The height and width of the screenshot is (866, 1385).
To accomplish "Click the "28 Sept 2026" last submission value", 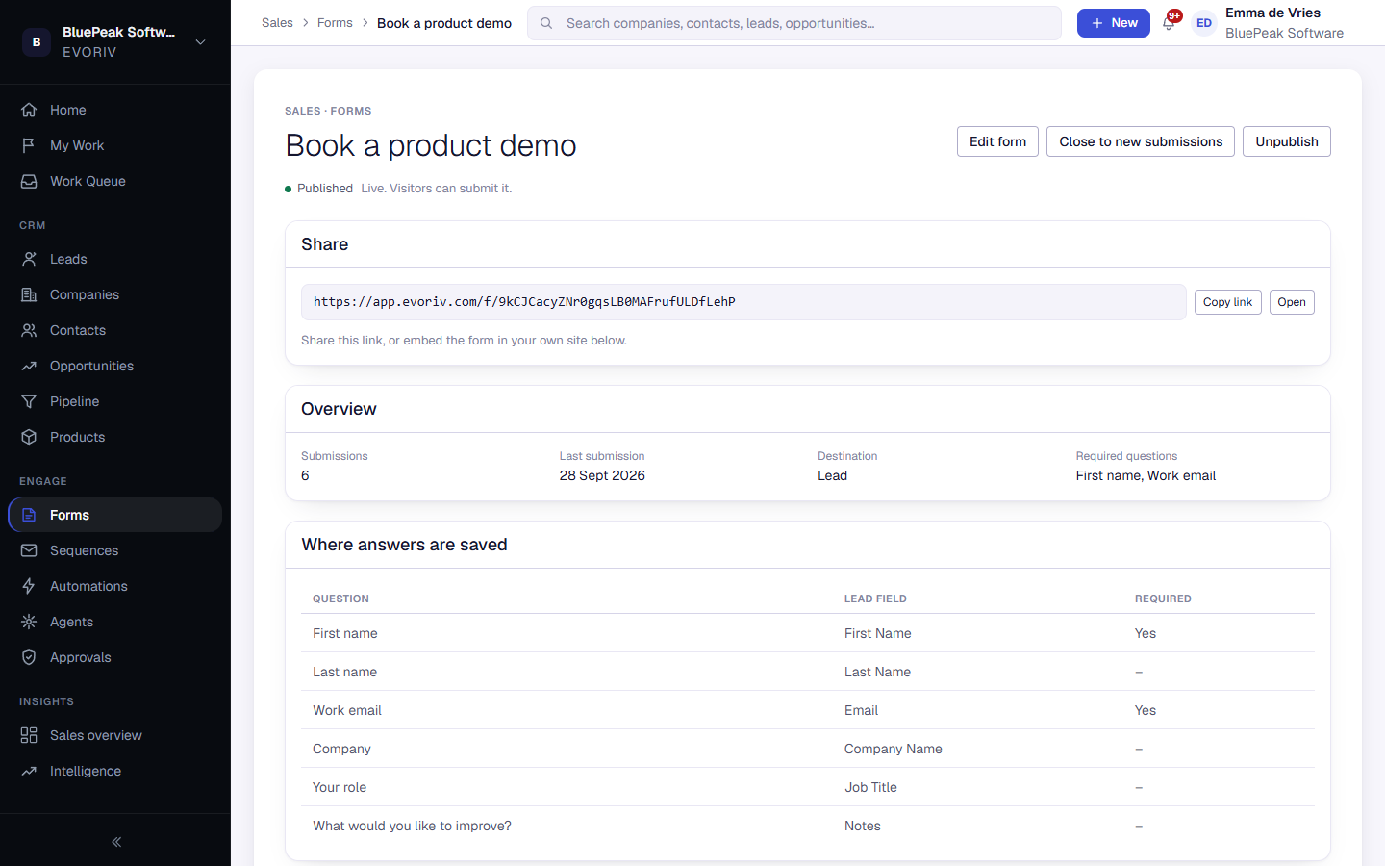I will 602,475.
